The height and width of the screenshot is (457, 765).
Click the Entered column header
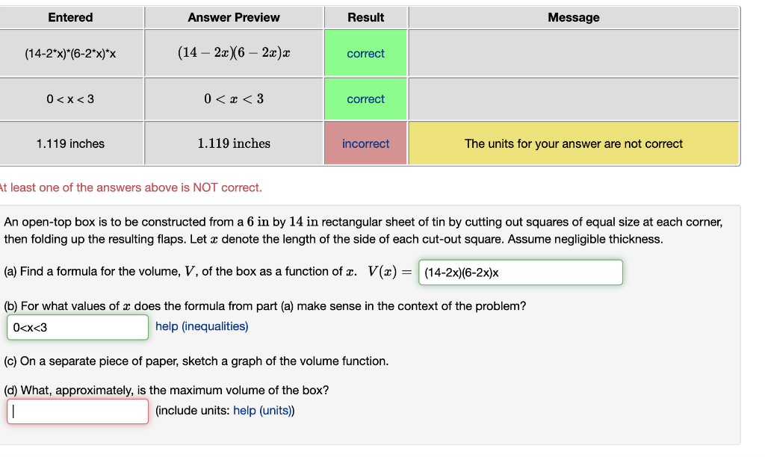tap(72, 17)
